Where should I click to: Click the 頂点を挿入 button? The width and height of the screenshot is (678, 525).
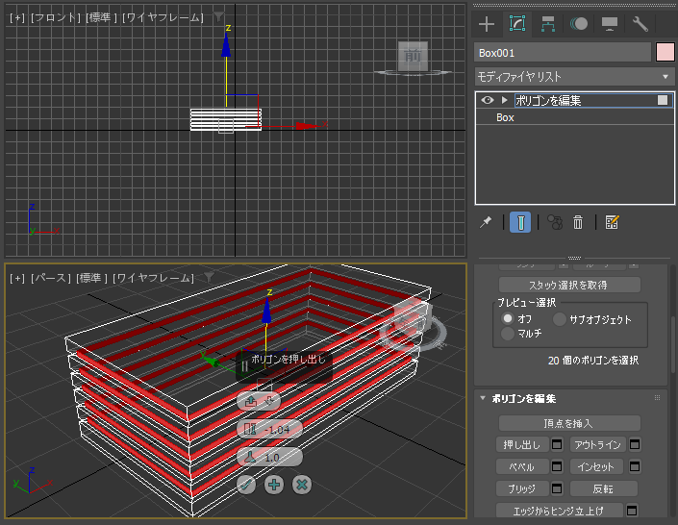(x=569, y=423)
